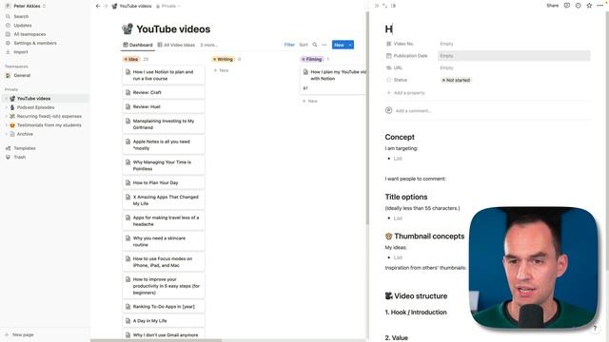Click Share in the page panel
The width and height of the screenshot is (609, 342).
pyautogui.click(x=552, y=6)
